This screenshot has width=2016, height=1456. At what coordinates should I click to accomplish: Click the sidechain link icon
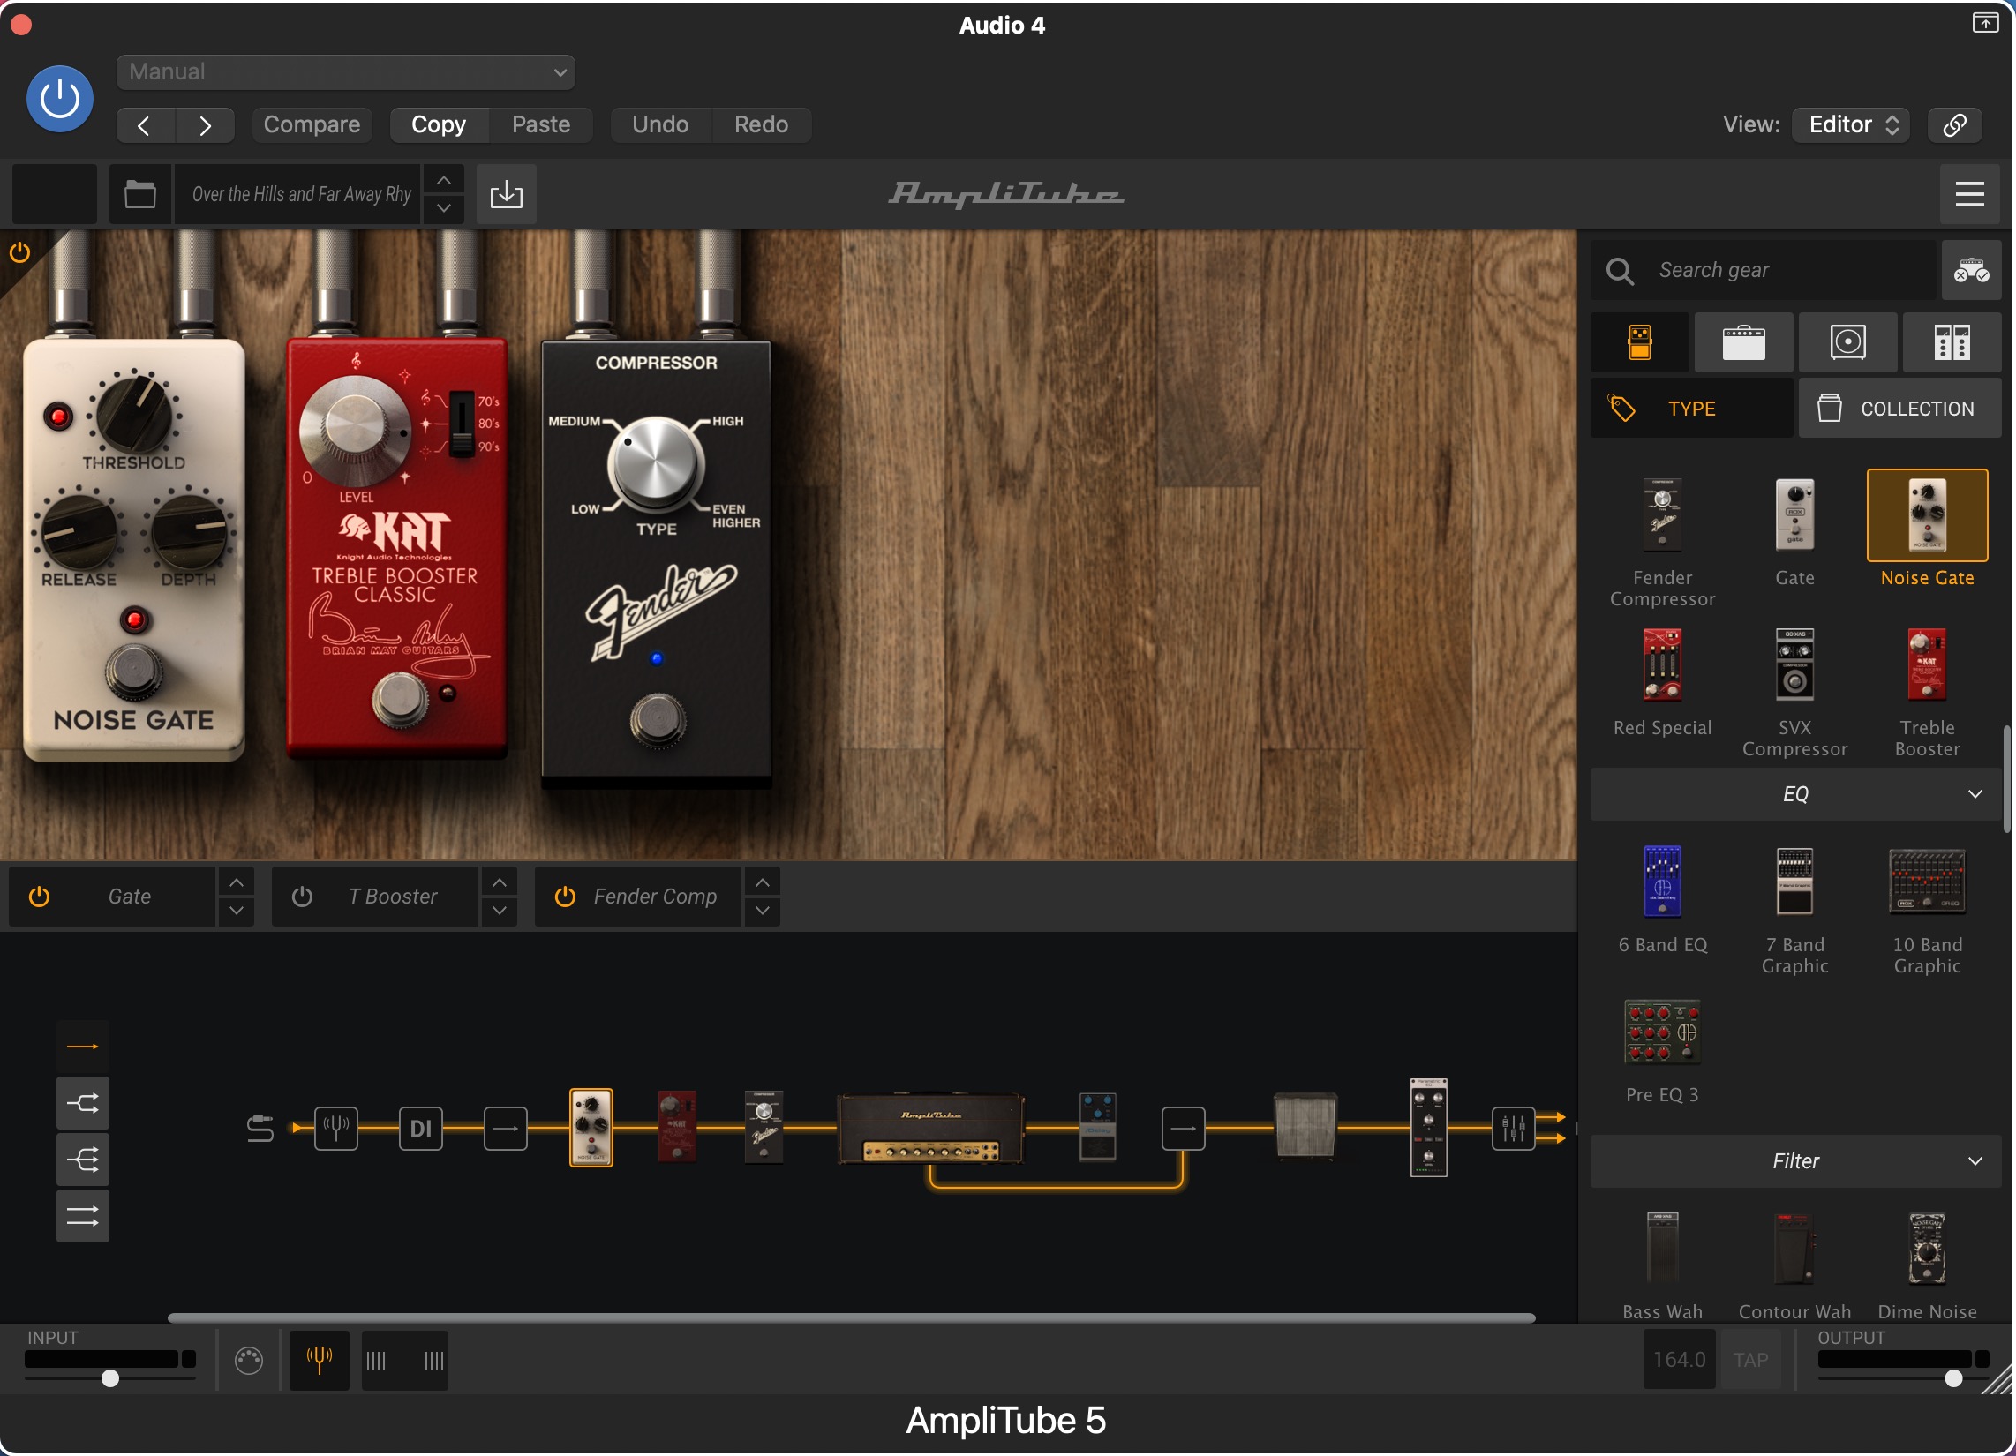(x=1956, y=125)
